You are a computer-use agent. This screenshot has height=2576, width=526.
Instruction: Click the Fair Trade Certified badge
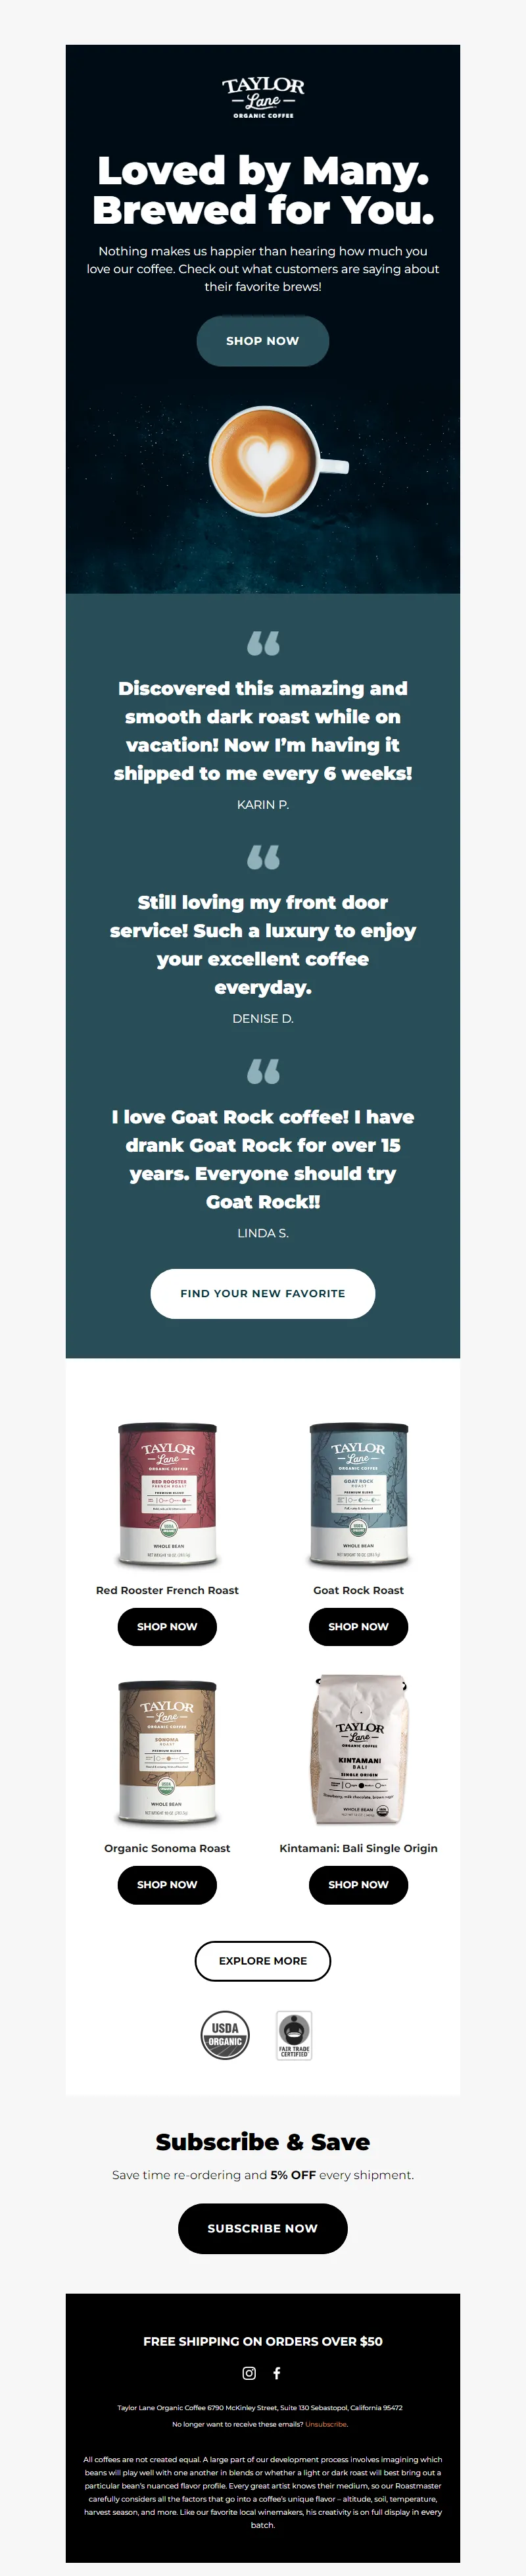pos(293,2035)
